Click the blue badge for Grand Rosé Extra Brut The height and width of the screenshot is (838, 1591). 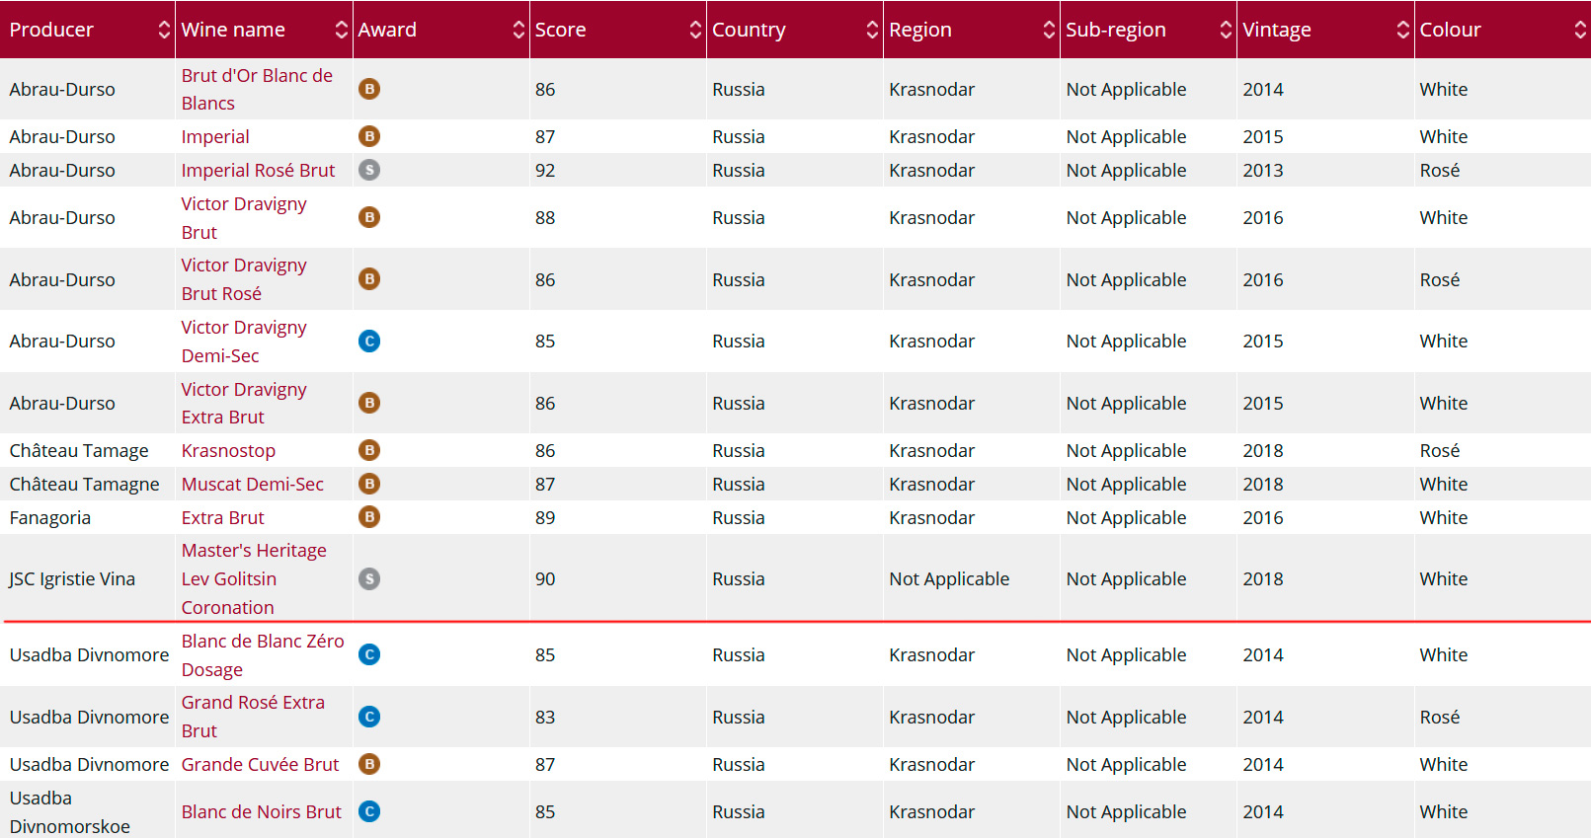[369, 717]
